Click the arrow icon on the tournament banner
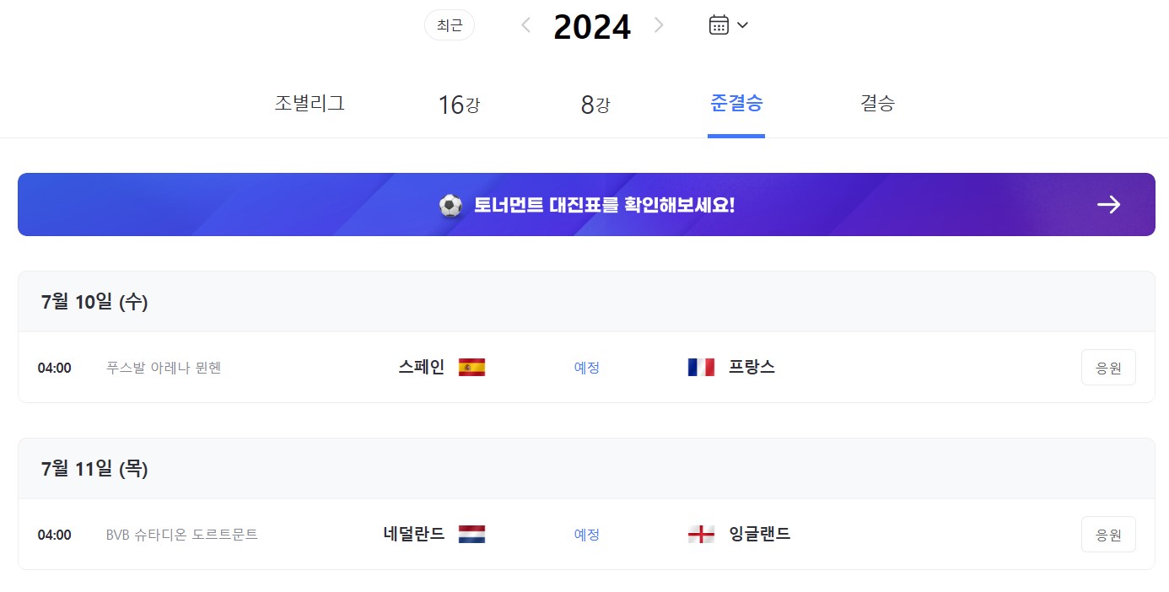This screenshot has width=1169, height=592. click(x=1109, y=204)
